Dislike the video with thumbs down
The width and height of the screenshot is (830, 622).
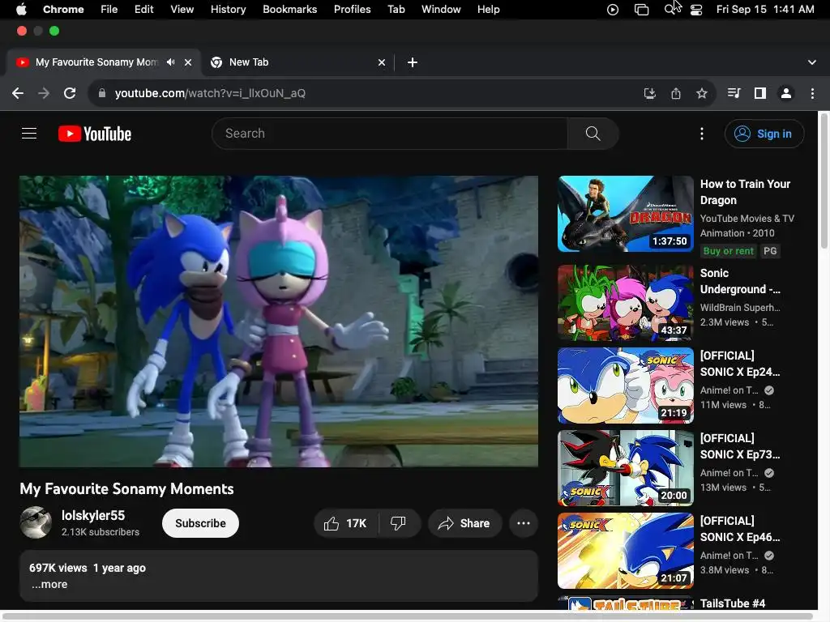(398, 523)
